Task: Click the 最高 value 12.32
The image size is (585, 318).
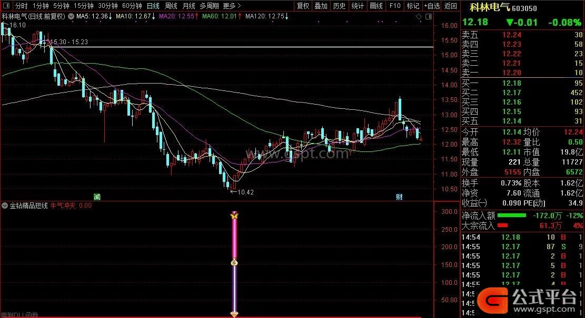Action: (511, 142)
